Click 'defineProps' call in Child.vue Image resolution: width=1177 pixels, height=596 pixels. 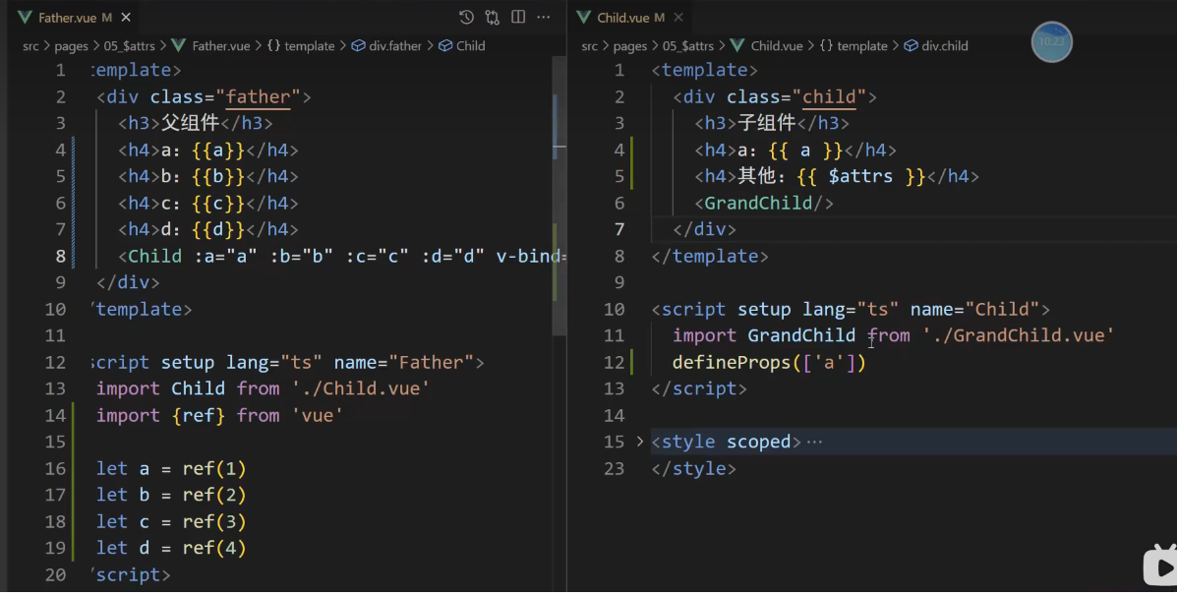(732, 363)
